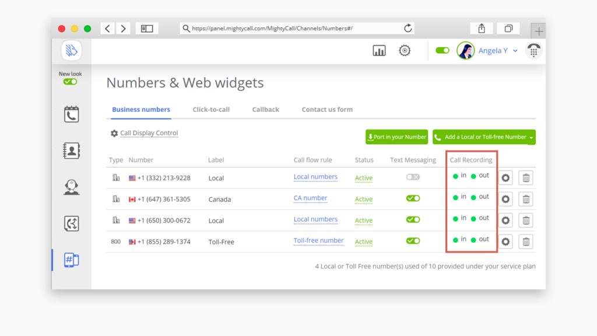Enable text messaging for +1 (332) 213-9228
The width and height of the screenshot is (597, 336).
(413, 177)
